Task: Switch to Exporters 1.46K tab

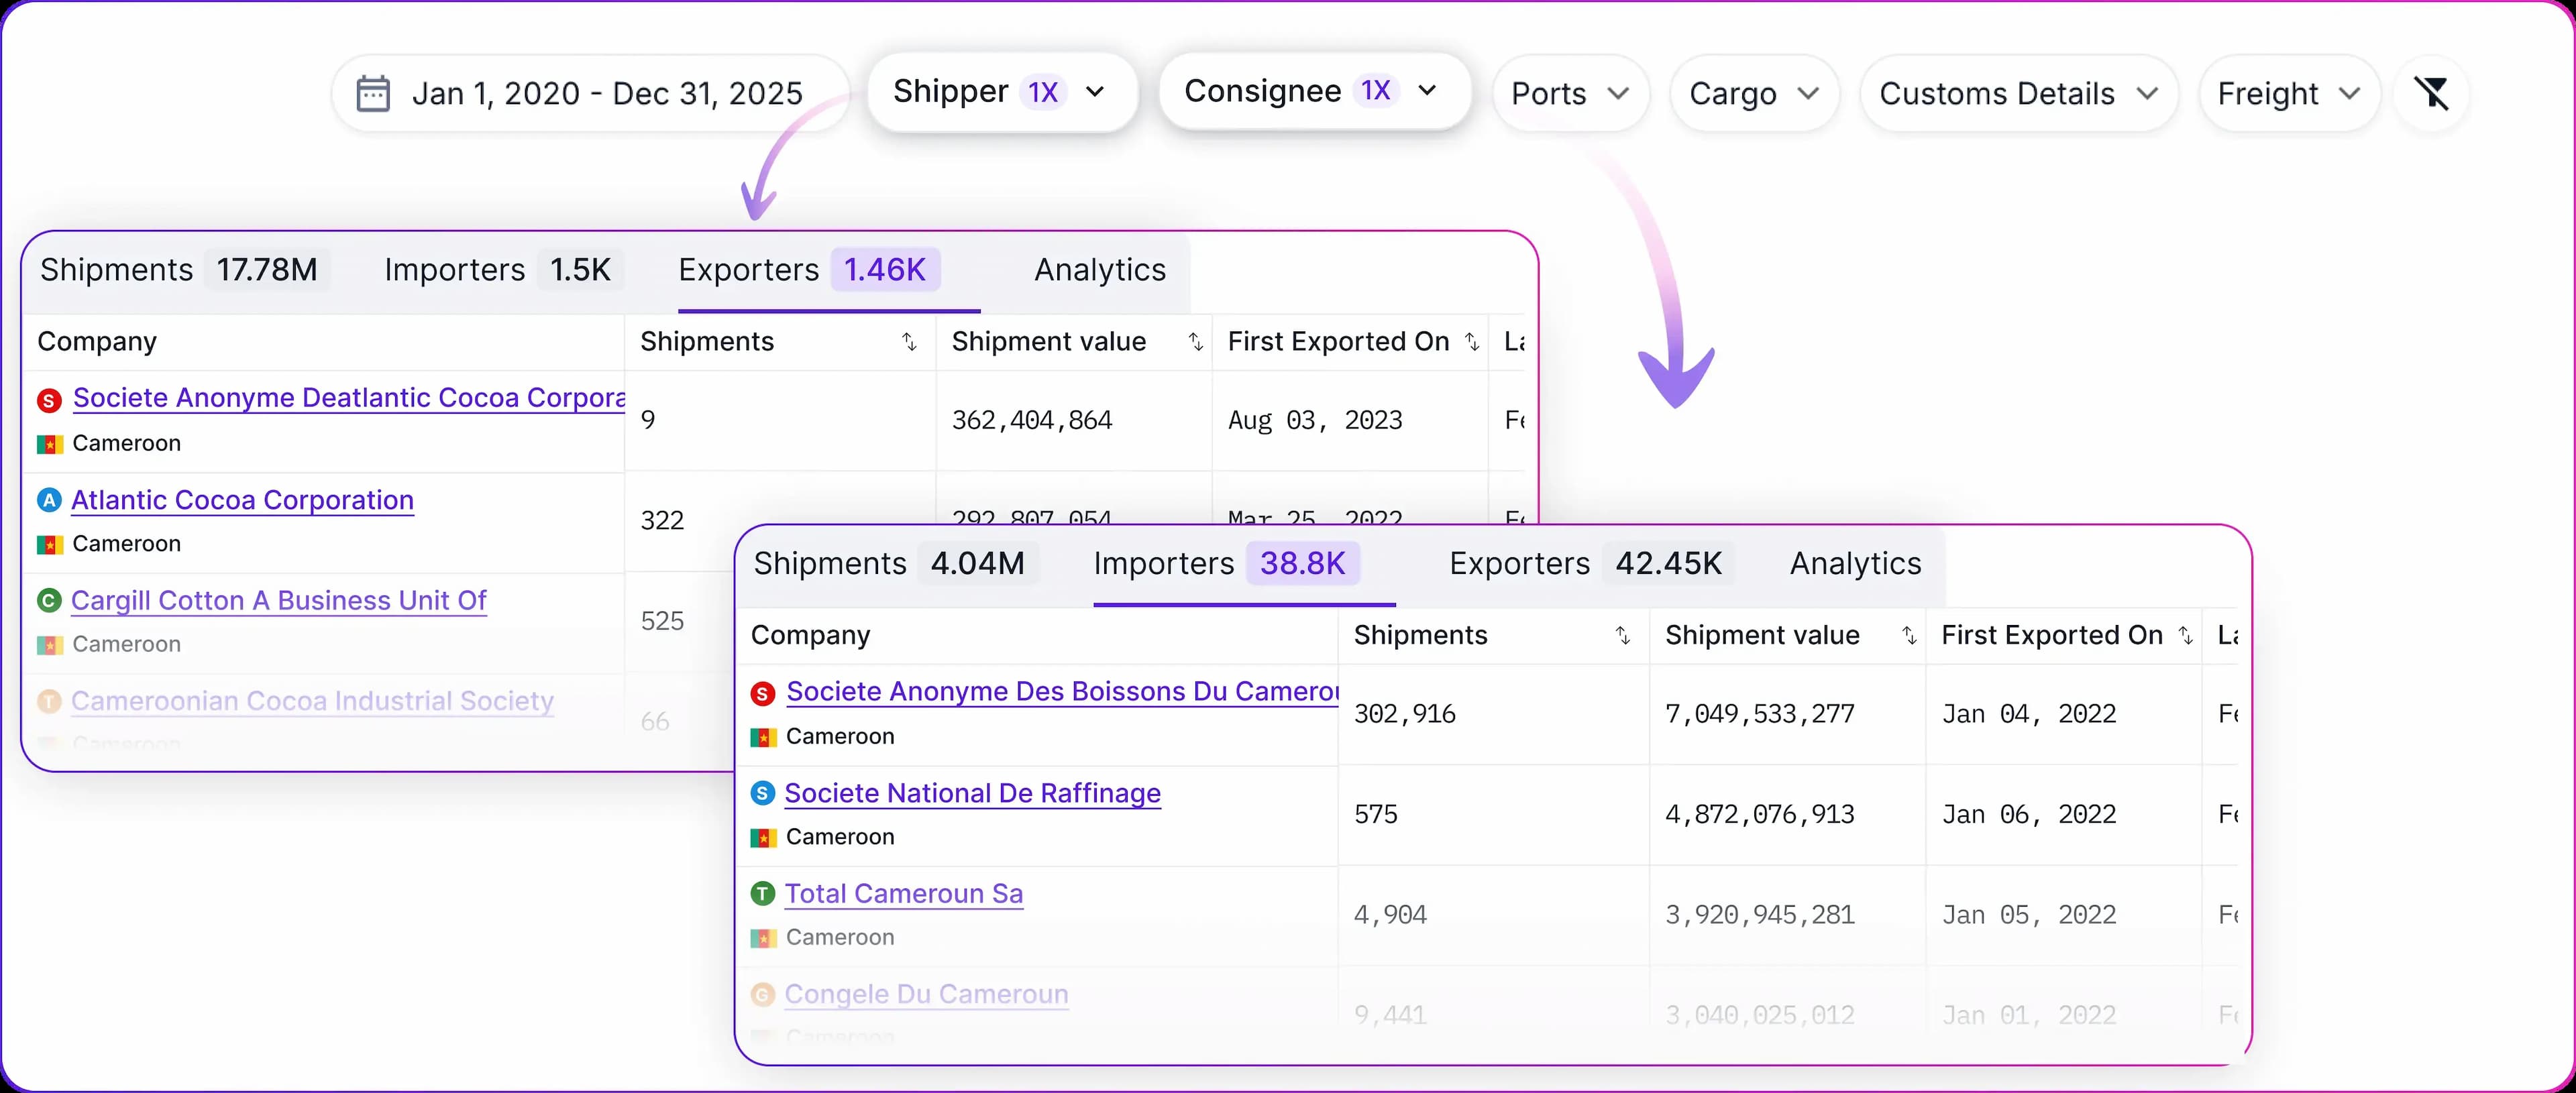Action: [x=808, y=270]
